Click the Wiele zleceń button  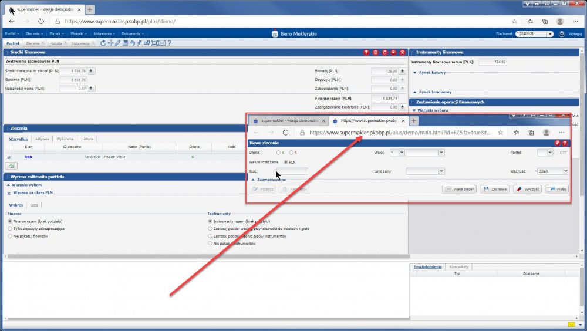[460, 189]
